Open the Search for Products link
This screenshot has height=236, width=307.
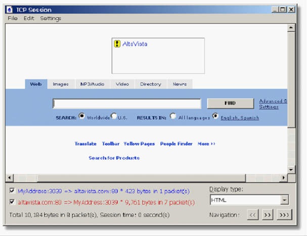click(x=114, y=158)
